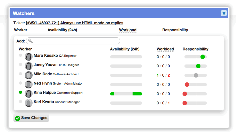Click Mara Kusako's avatar icon
This screenshot has height=135, width=236.
[28, 57]
